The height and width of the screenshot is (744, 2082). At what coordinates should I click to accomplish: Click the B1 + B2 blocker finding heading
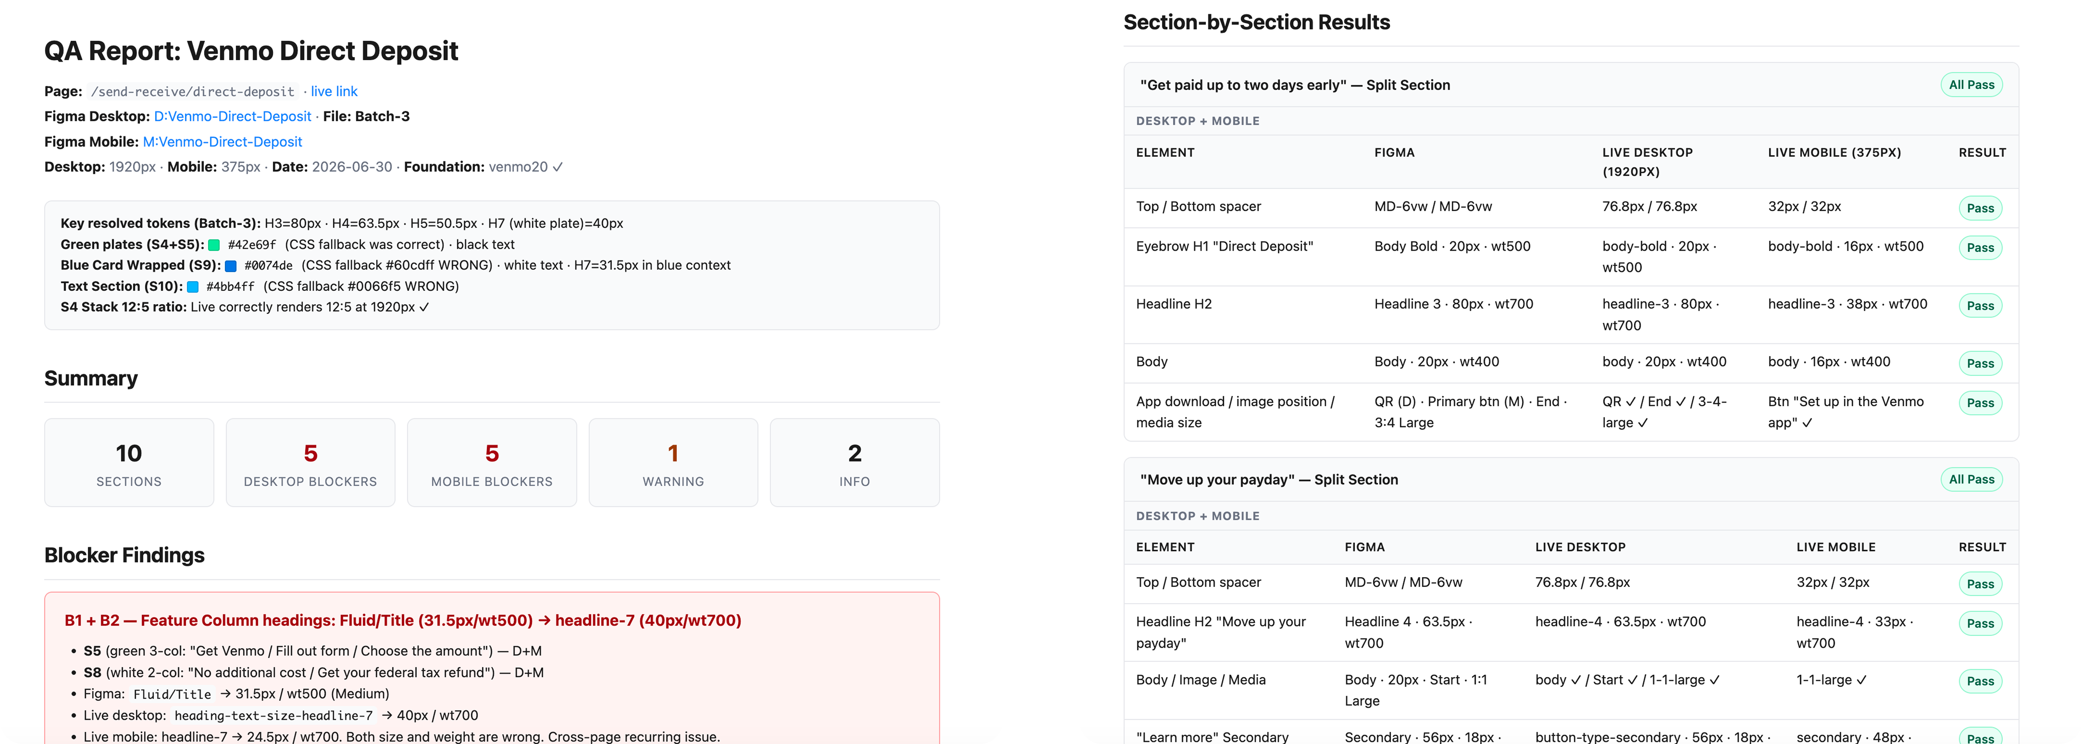[402, 620]
